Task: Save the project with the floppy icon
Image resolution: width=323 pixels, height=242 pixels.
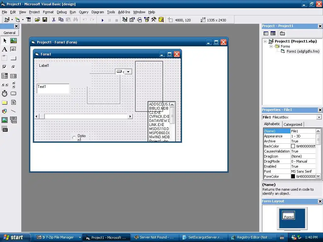Action: coord(45,20)
